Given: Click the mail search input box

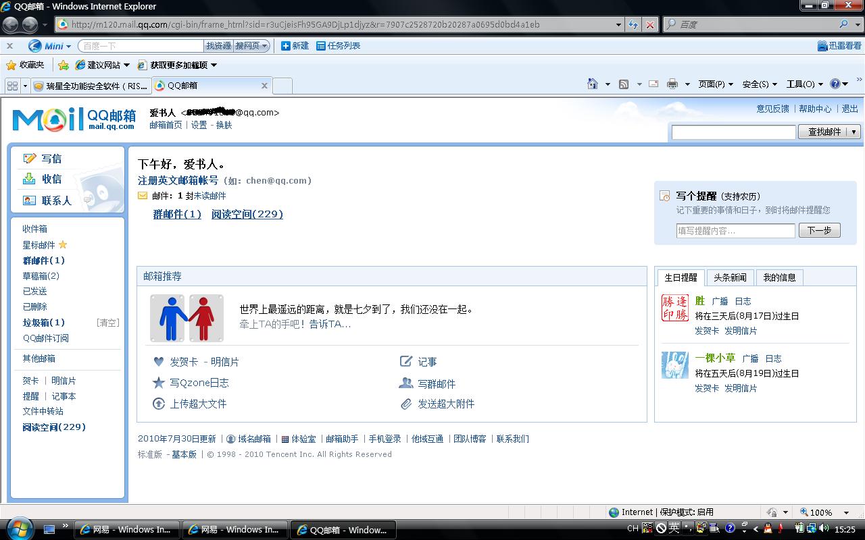Looking at the screenshot, I should tap(733, 132).
